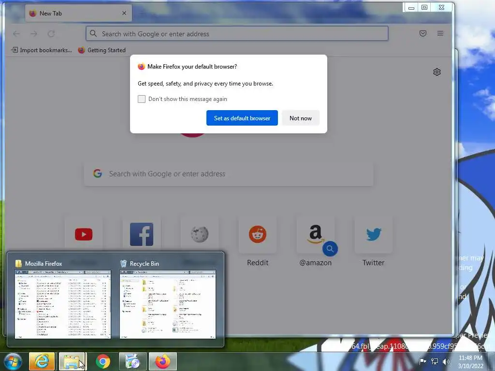Open Firefox hamburger application menu
Screen dimensions: 495x371
440,33
